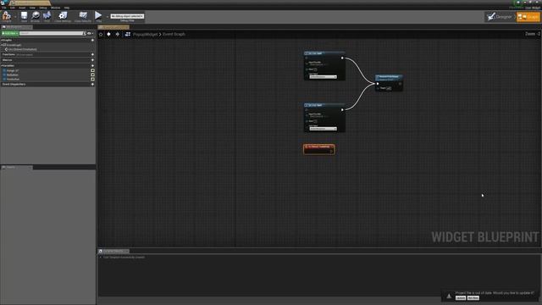Click Update in project out-of-date notification
The width and height of the screenshot is (542, 305).
(x=461, y=298)
